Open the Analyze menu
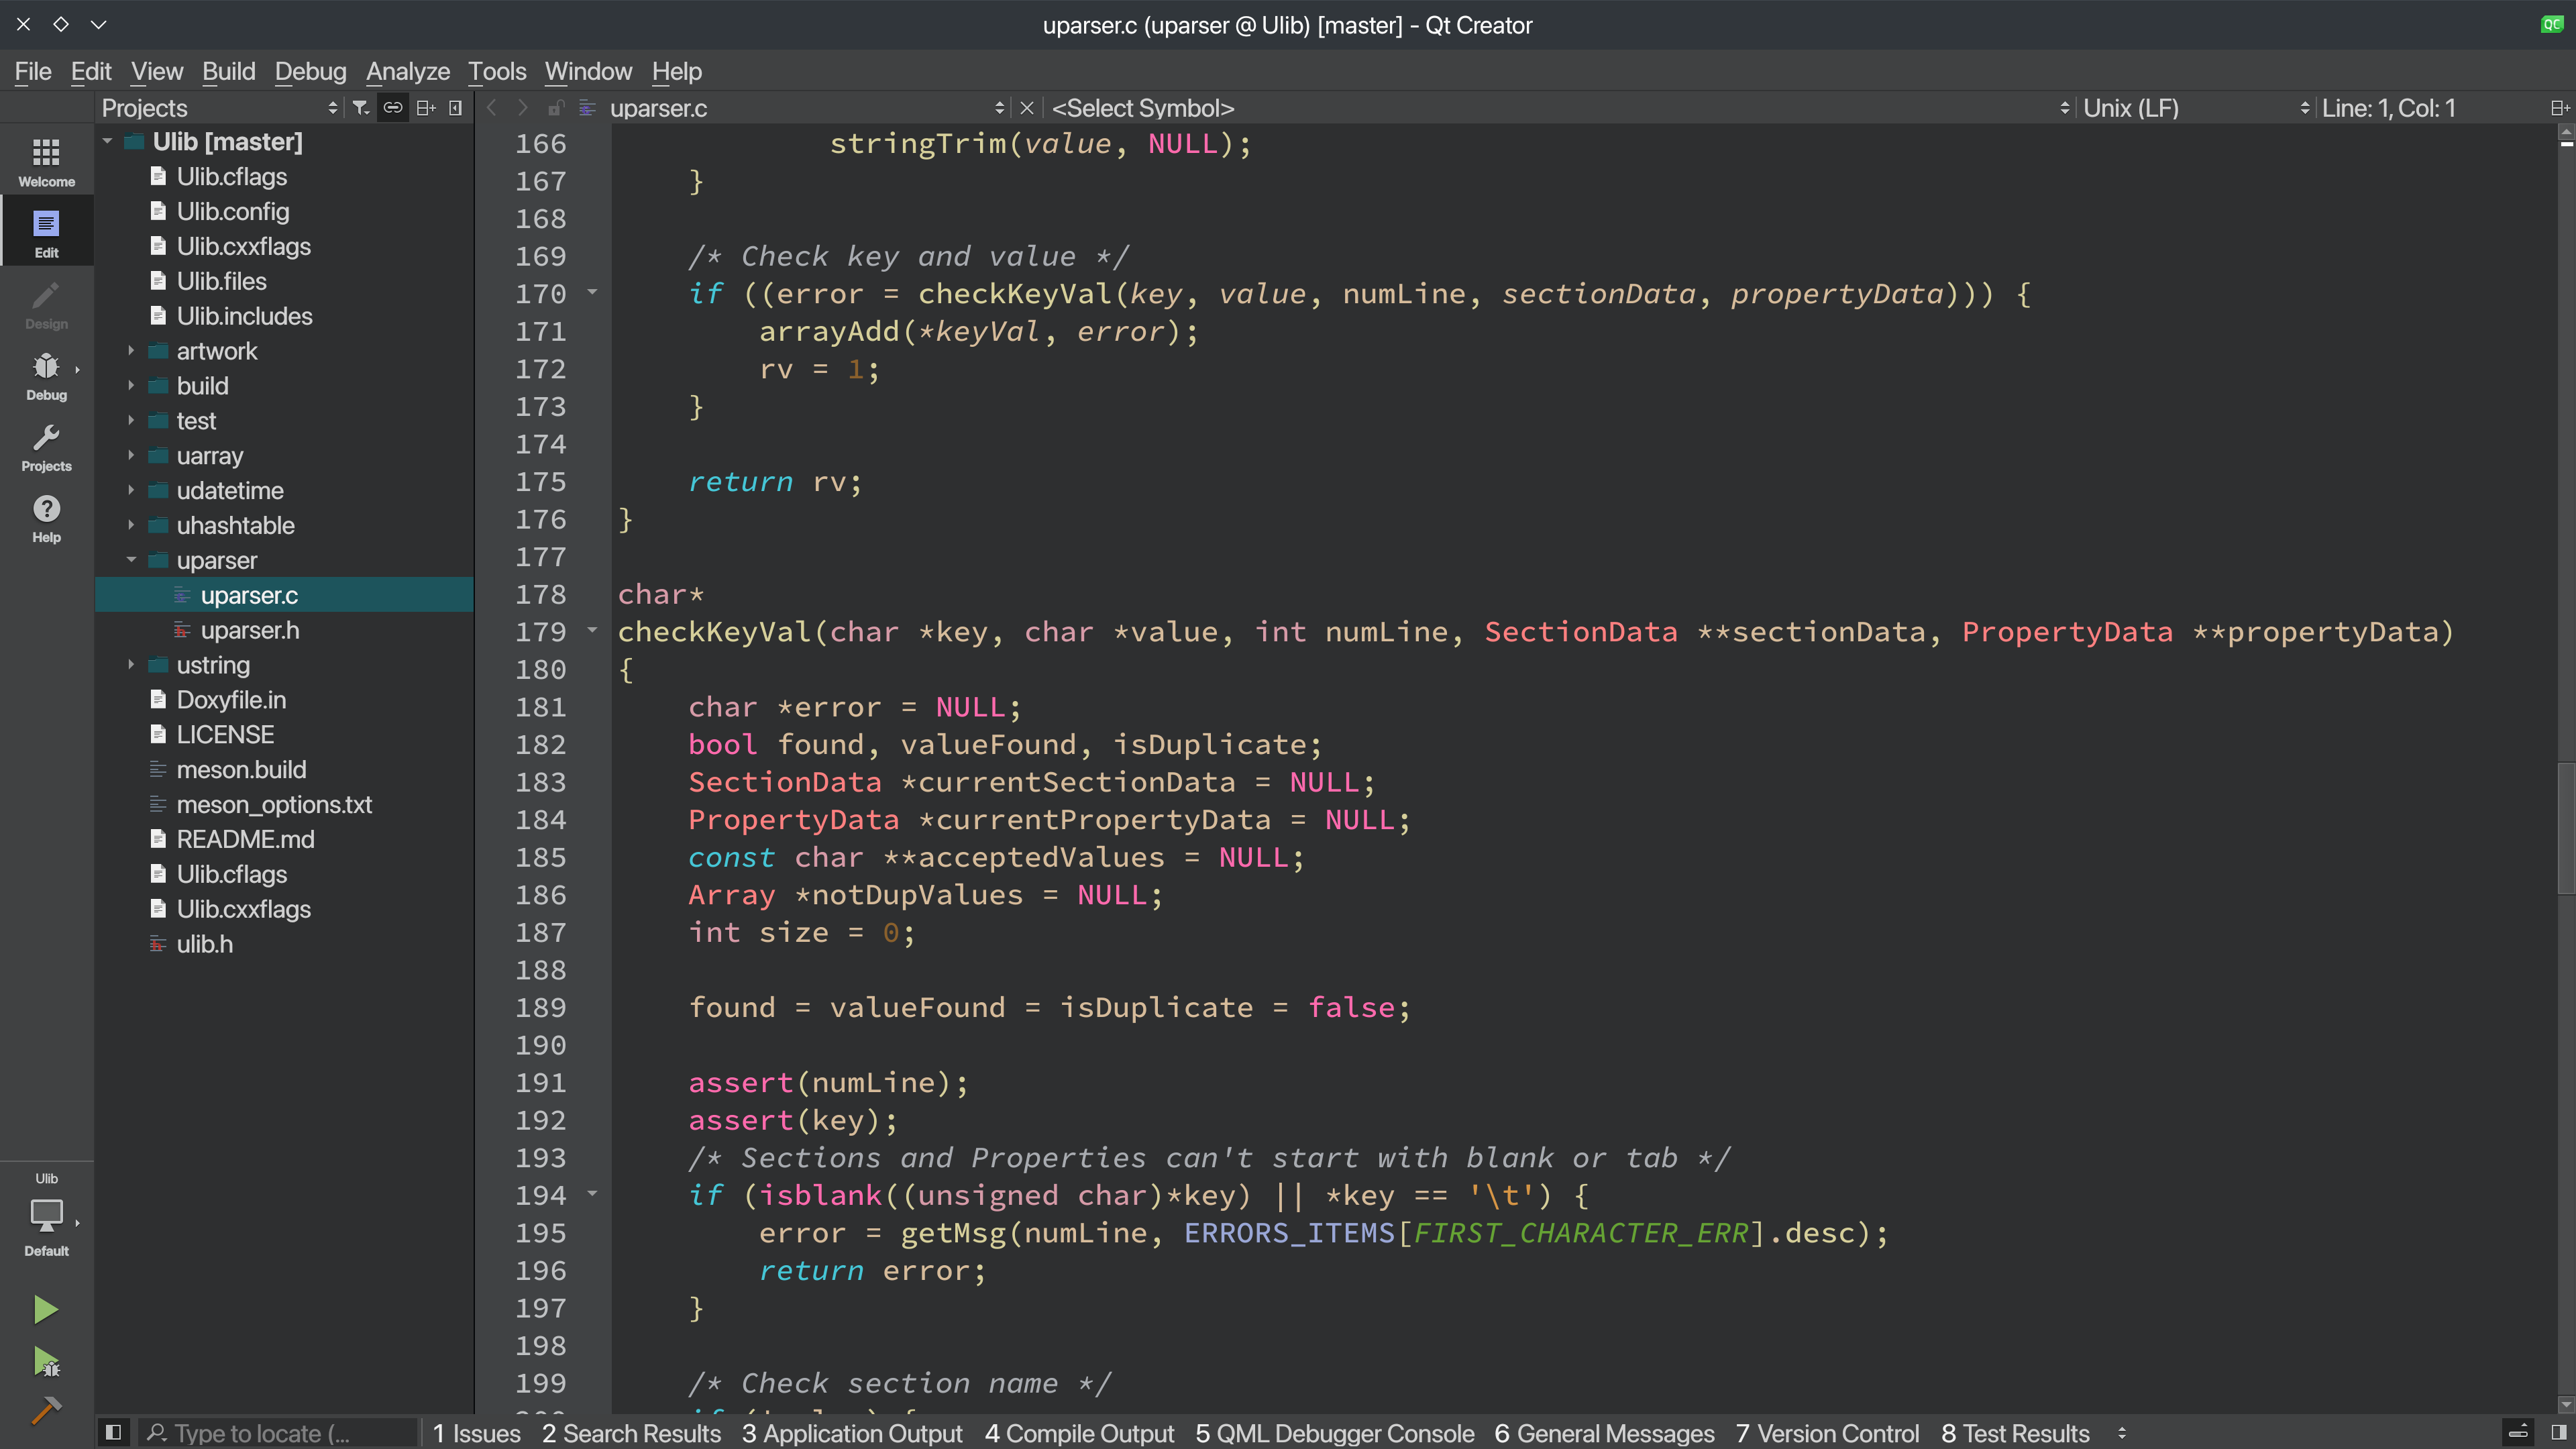 tap(408, 71)
